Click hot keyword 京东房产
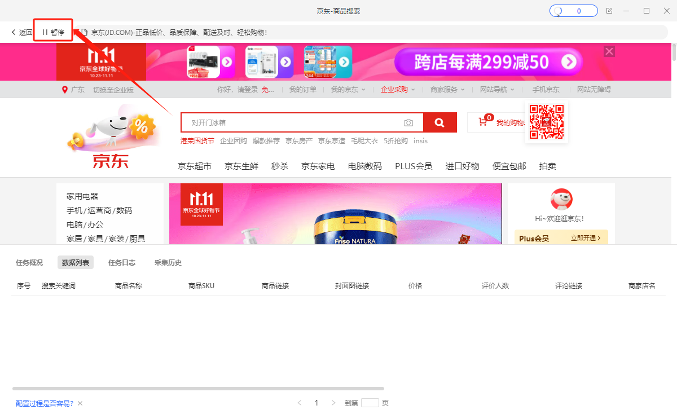The width and height of the screenshot is (677, 414). pyautogui.click(x=299, y=141)
